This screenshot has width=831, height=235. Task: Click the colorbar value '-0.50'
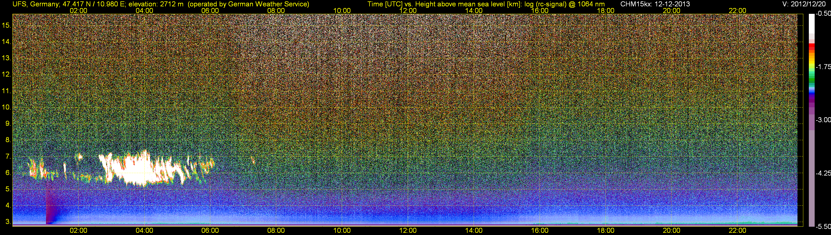823,14
